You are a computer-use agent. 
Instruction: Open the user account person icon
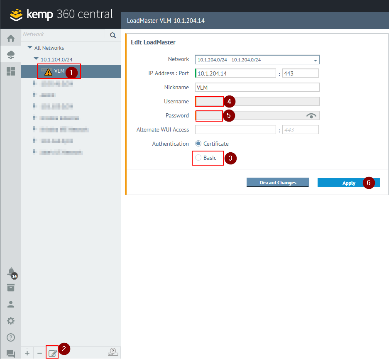click(11, 304)
